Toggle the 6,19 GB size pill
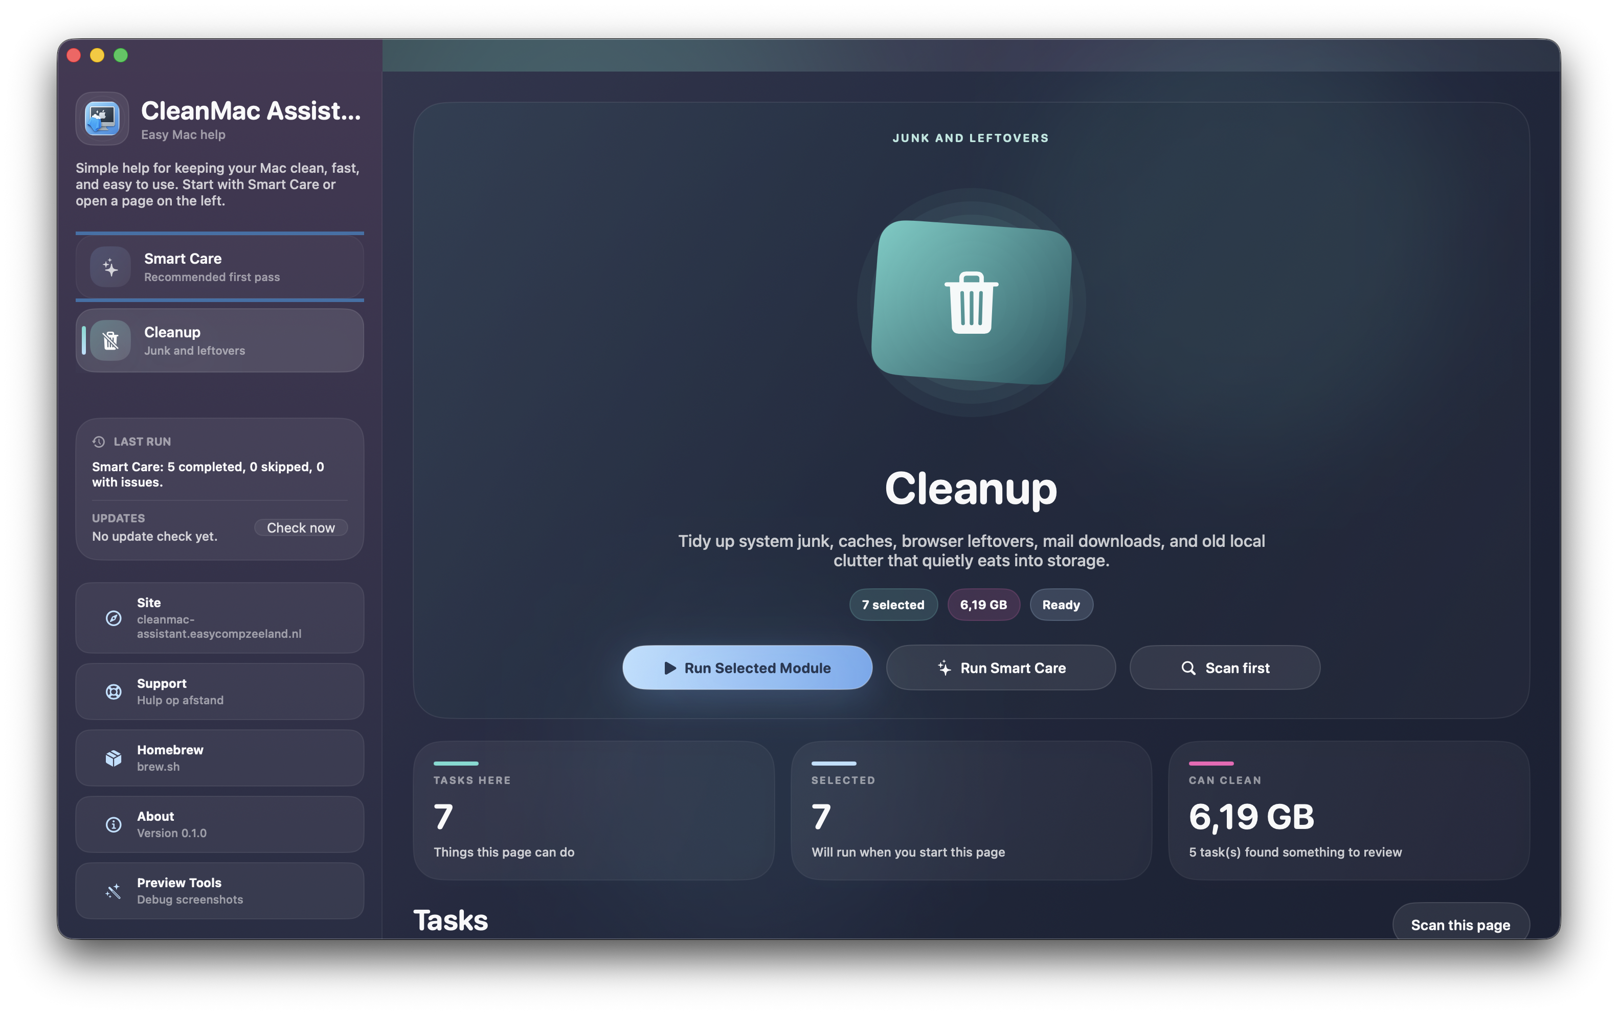This screenshot has height=1015, width=1618. 984,604
